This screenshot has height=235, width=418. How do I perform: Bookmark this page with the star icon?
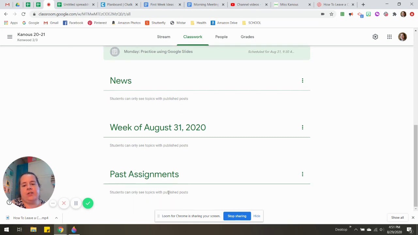click(x=331, y=14)
